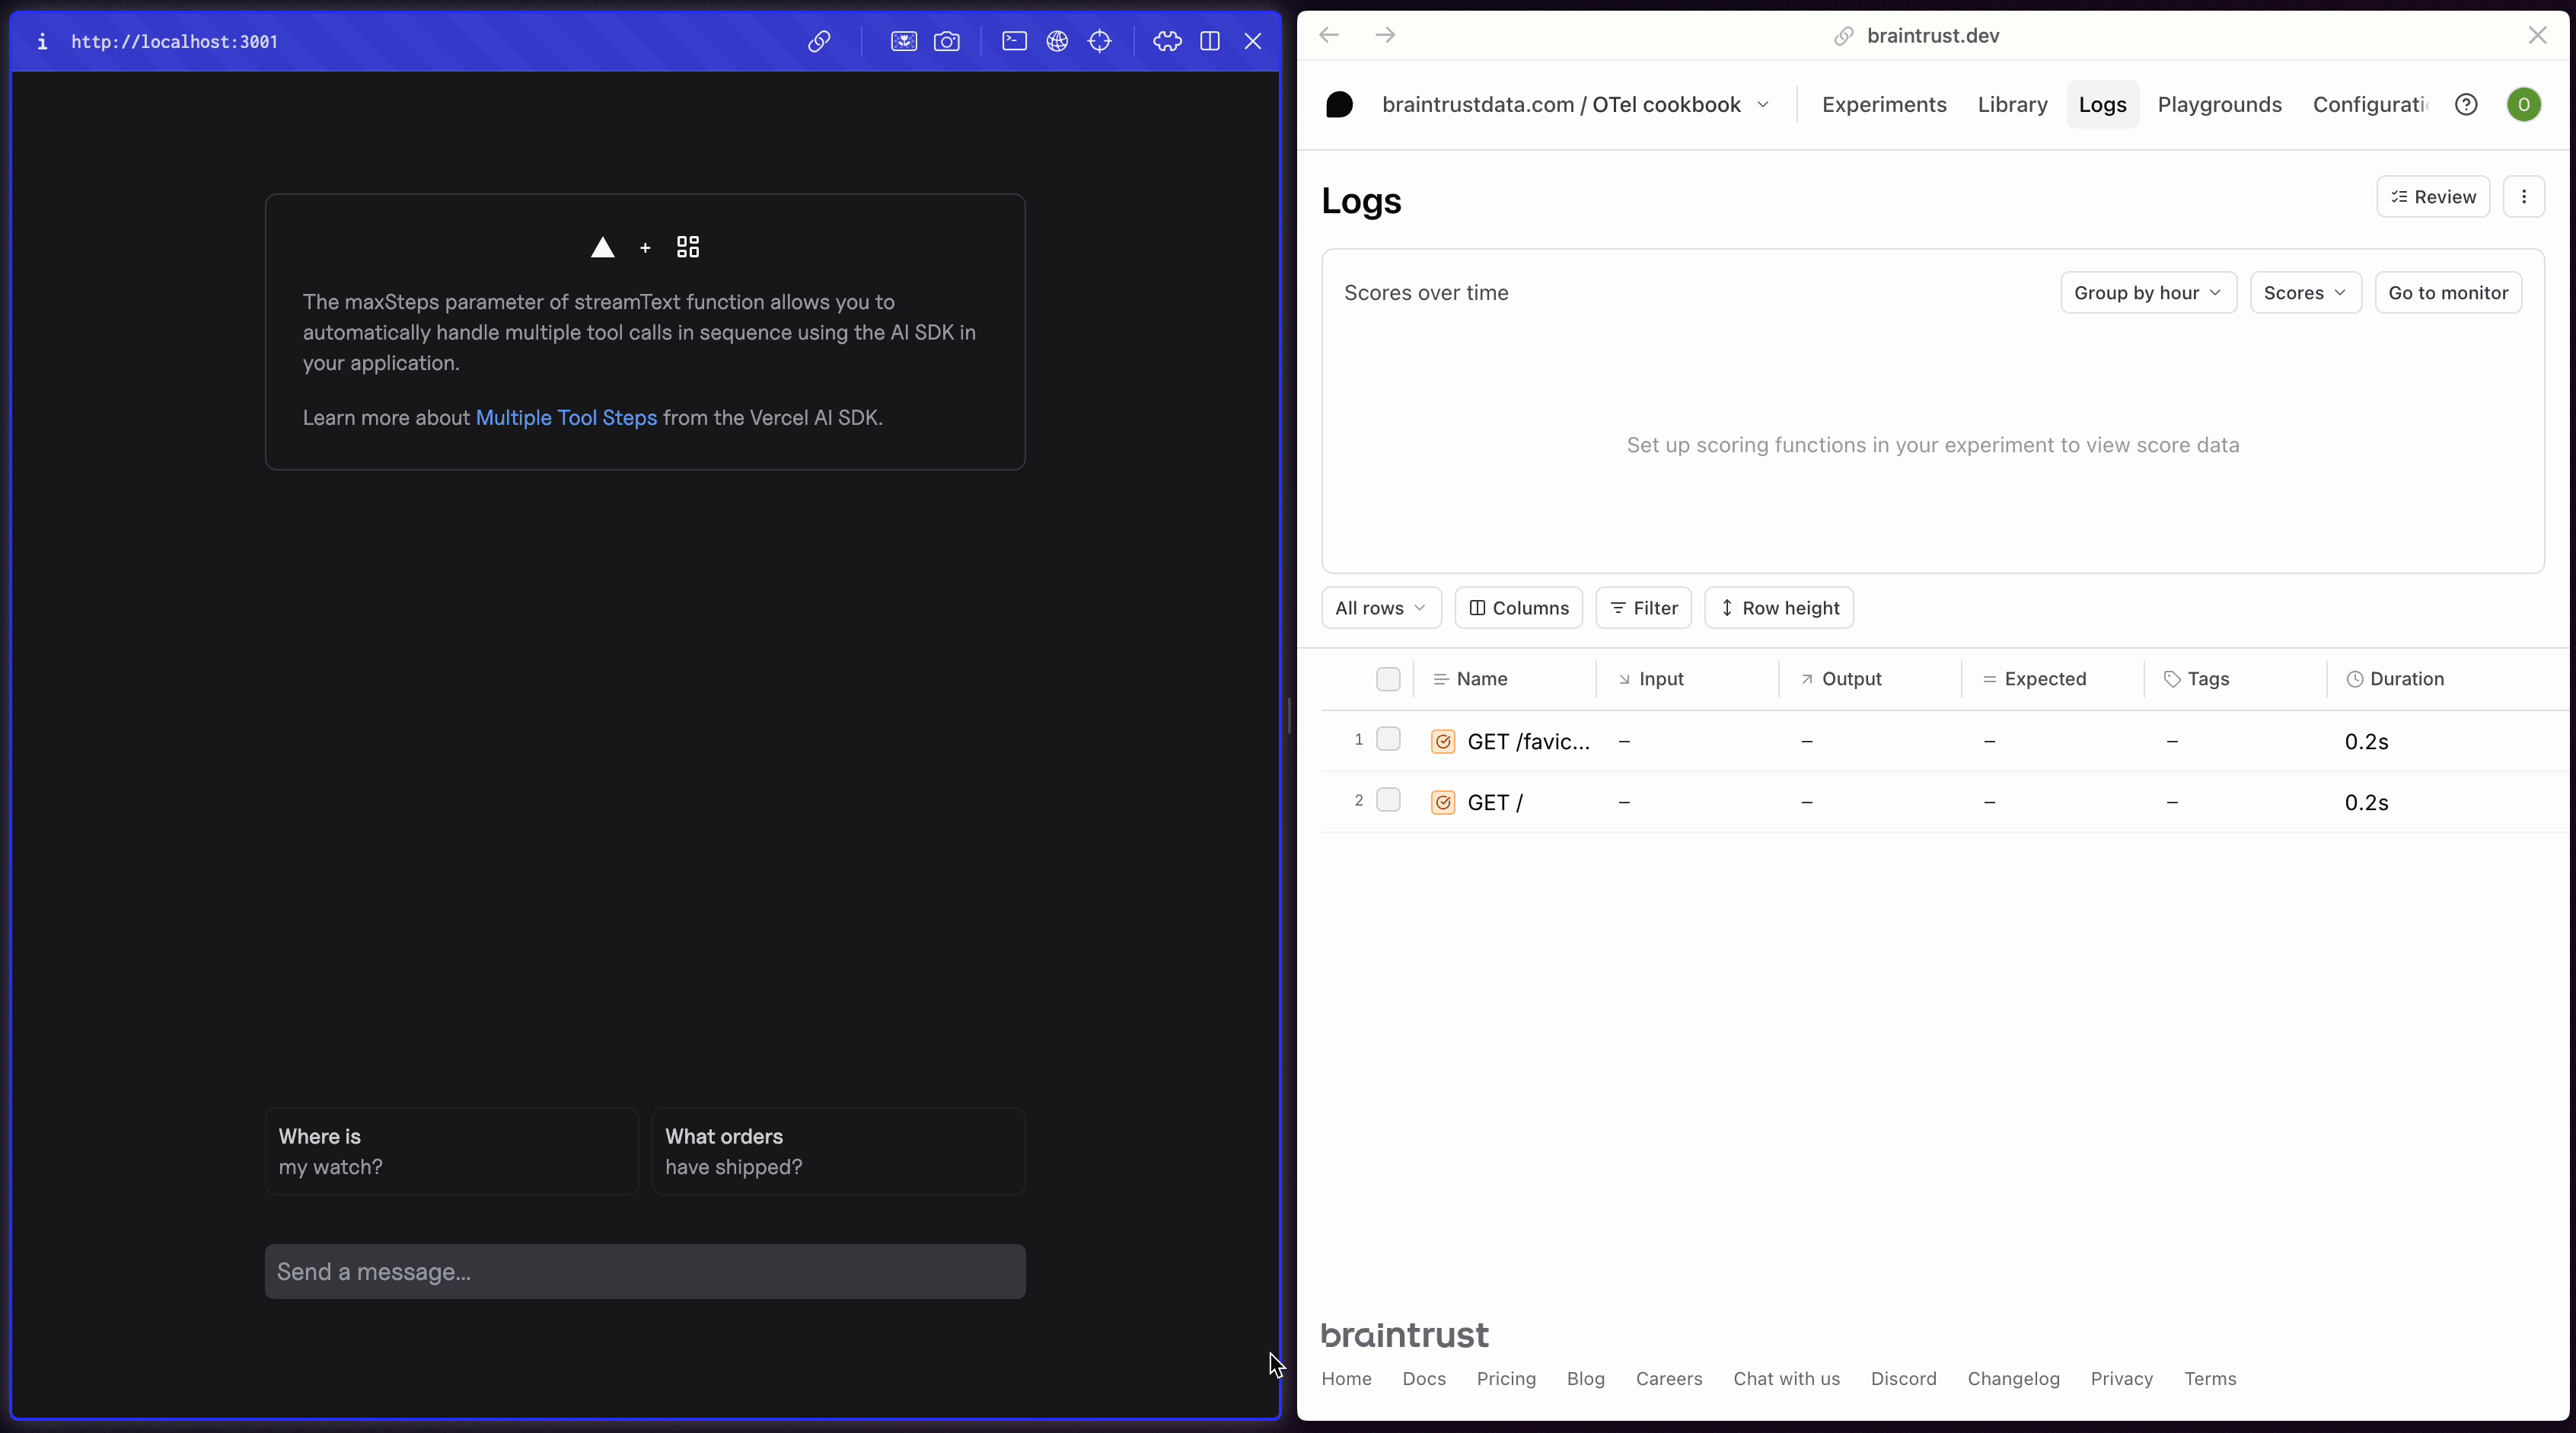Screen dimensions: 2576x1433
Task: Toggle the split view icon
Action: click(1210, 42)
